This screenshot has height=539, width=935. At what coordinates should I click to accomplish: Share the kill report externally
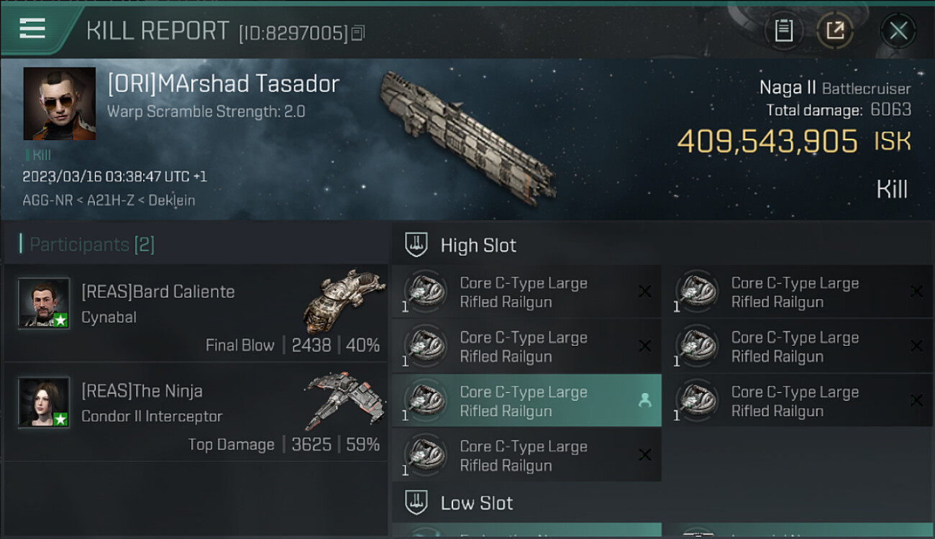[834, 31]
